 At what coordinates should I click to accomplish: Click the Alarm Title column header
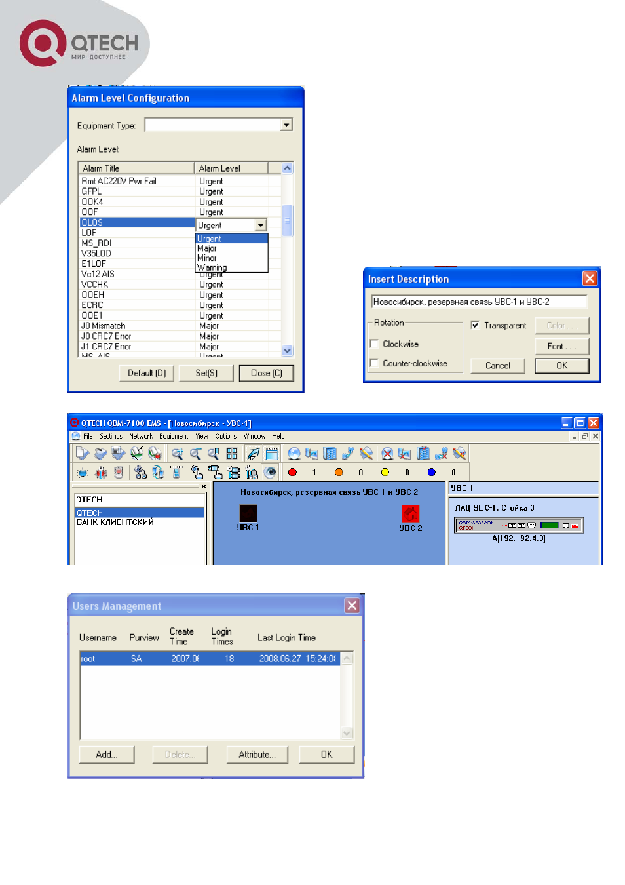[x=136, y=168]
